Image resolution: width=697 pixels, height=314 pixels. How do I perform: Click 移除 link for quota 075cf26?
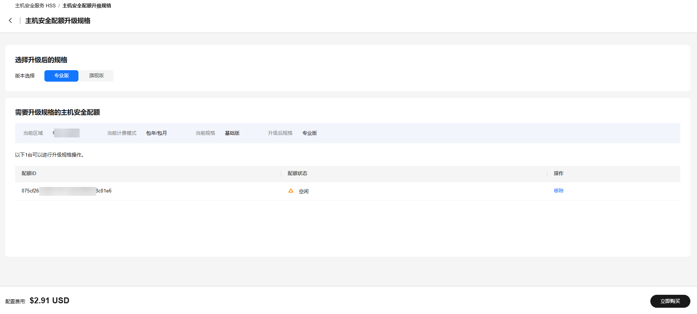click(x=559, y=191)
